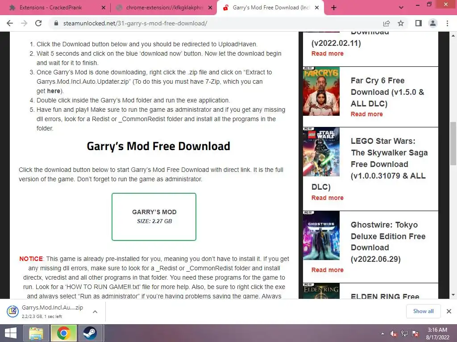Viewport: 457px width, 342px height.
Task: Click Read more under Far Cry 6
Action: click(x=367, y=114)
